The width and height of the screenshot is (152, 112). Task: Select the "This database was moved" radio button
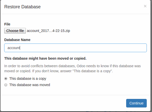pyautogui.click(x=6, y=85)
